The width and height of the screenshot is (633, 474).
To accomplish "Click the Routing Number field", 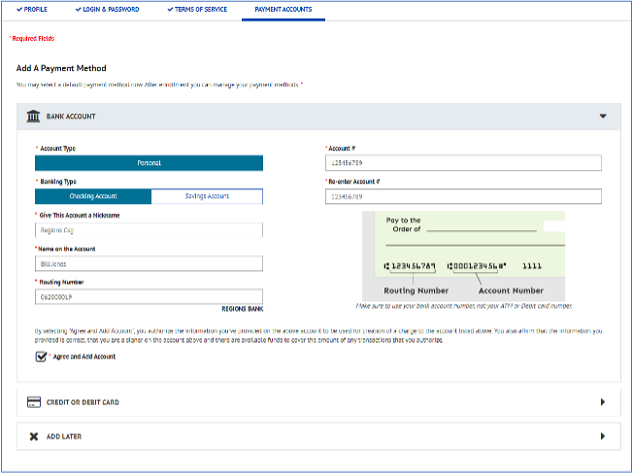I will [x=149, y=297].
